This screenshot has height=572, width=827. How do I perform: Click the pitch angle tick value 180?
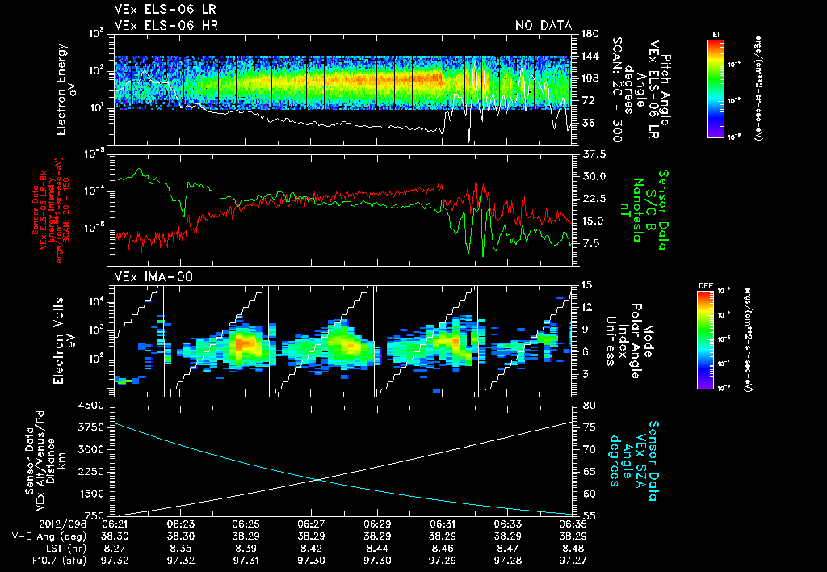(590, 34)
